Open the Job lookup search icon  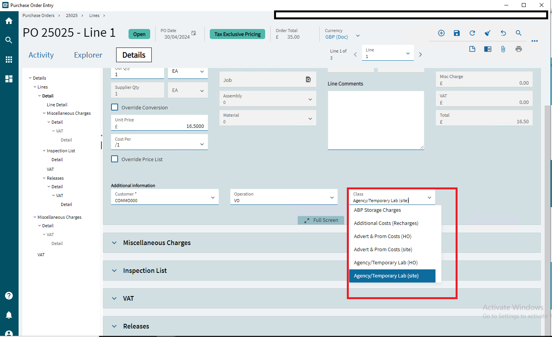click(x=309, y=80)
